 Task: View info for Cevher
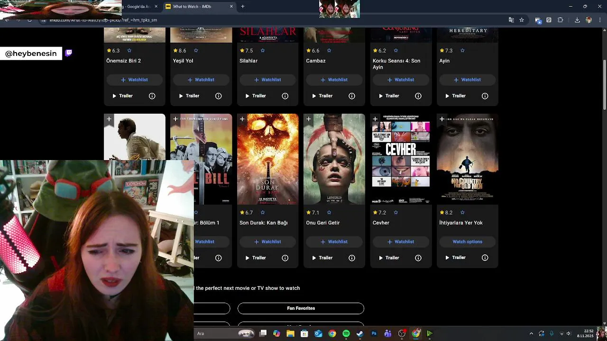[418, 258]
